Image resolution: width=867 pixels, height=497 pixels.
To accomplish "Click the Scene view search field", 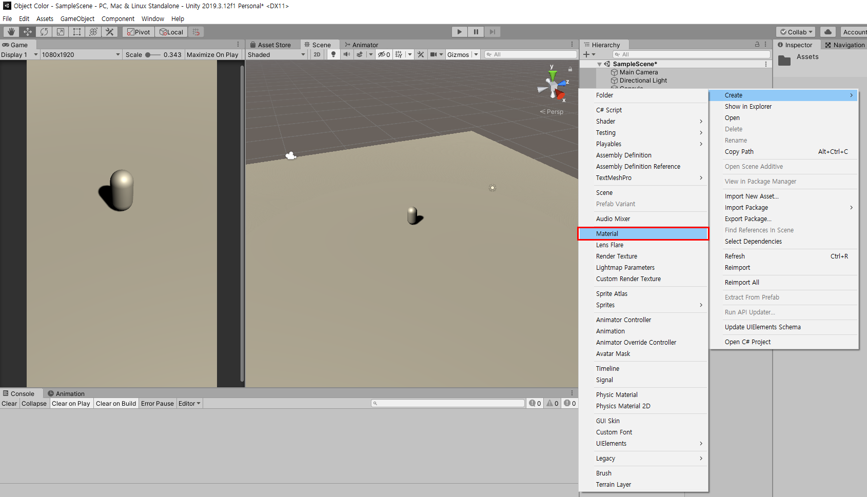I will pos(530,54).
